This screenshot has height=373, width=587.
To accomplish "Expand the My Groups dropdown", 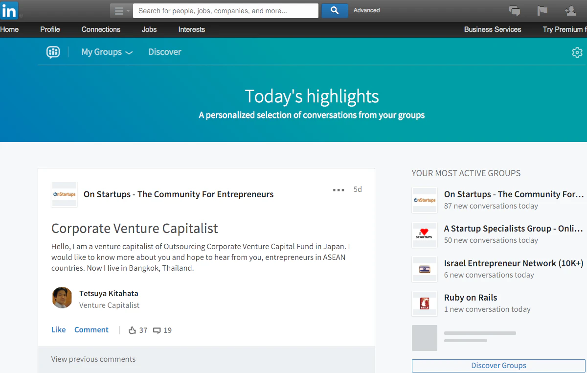I will 107,52.
